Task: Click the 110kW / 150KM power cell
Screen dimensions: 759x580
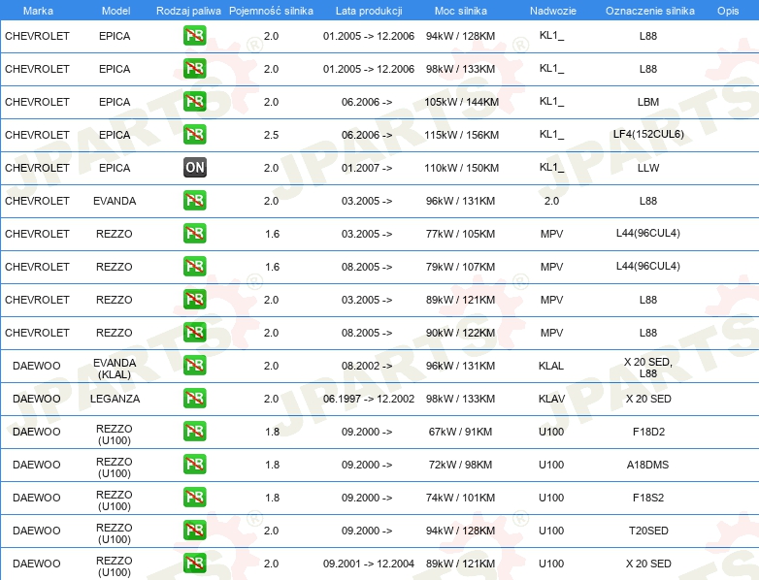Action: click(461, 168)
